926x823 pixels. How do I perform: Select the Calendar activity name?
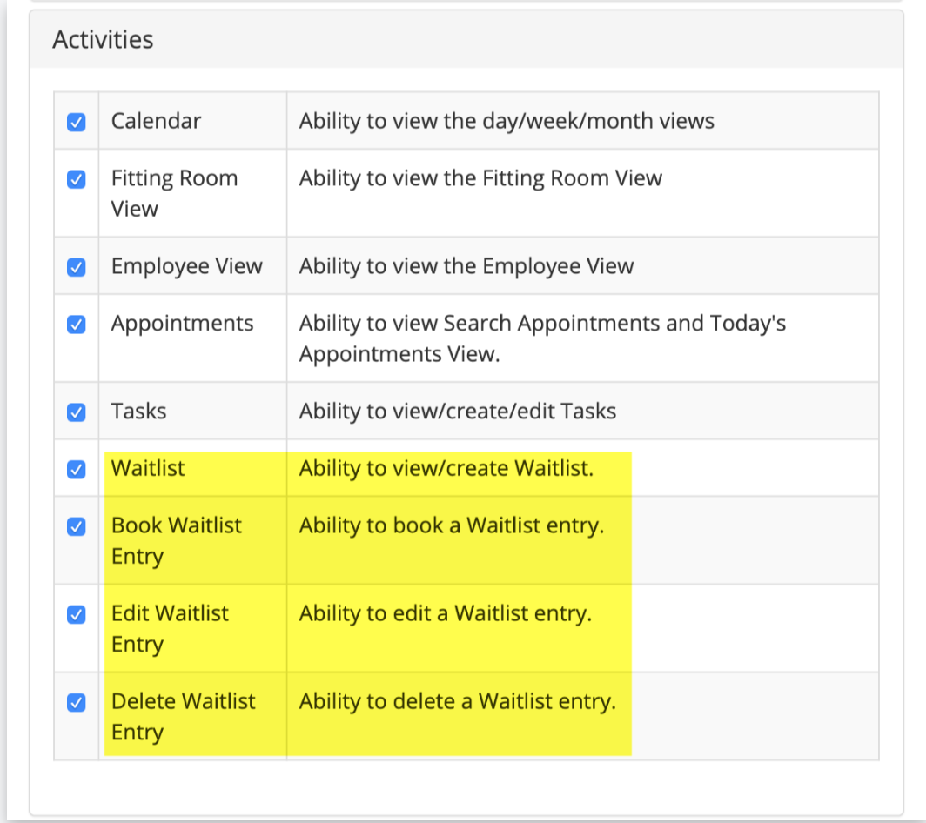click(x=156, y=121)
